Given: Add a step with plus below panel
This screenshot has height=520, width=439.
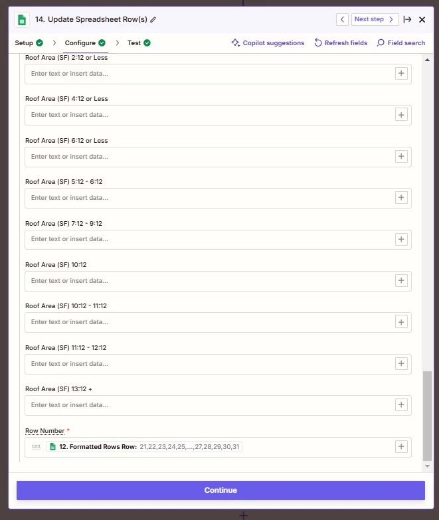Looking at the screenshot, I should click(x=243, y=515).
